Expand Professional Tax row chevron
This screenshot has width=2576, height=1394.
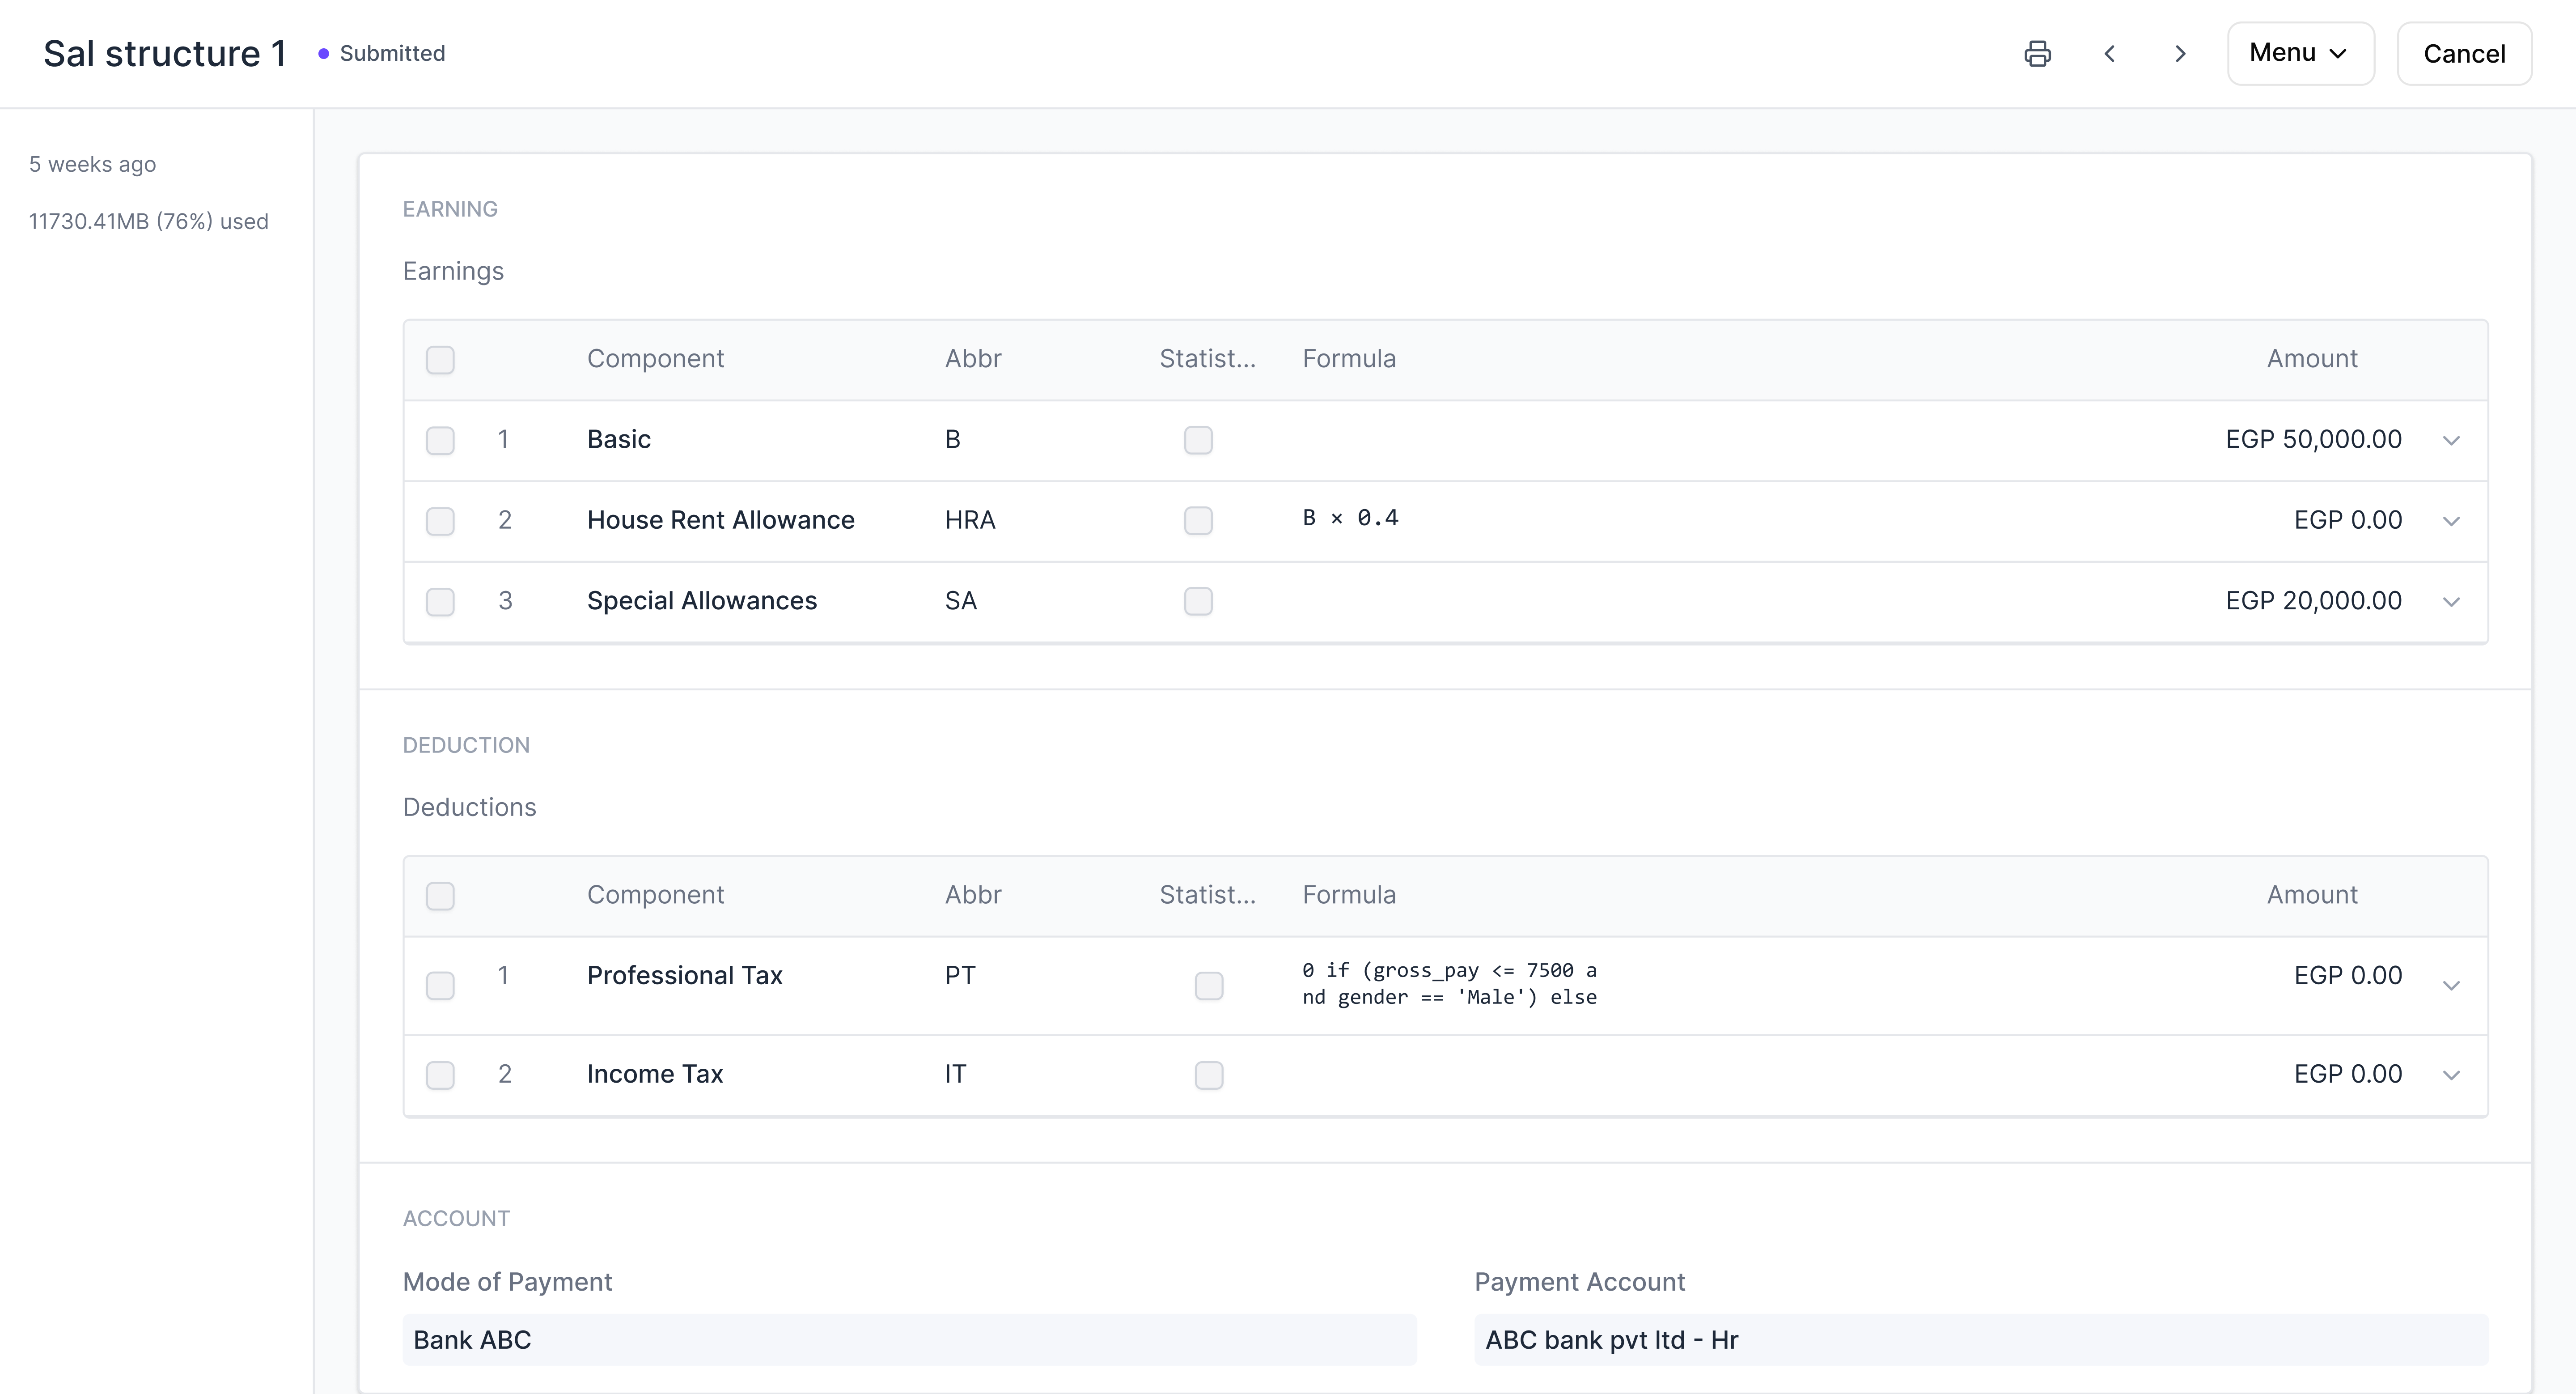click(x=2451, y=986)
